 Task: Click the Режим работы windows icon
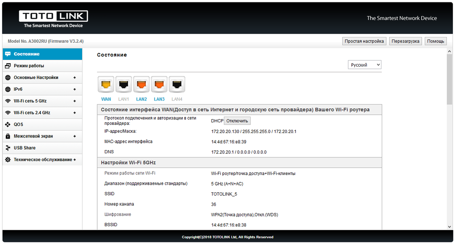pos(8,66)
